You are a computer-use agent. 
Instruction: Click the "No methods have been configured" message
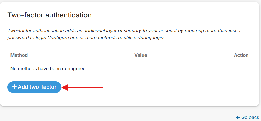(48, 69)
